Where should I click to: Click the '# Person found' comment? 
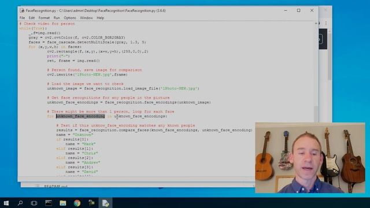coord(94,70)
